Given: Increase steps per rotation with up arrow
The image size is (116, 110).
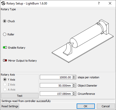Looking at the screenshot, I should [x=74, y=76].
